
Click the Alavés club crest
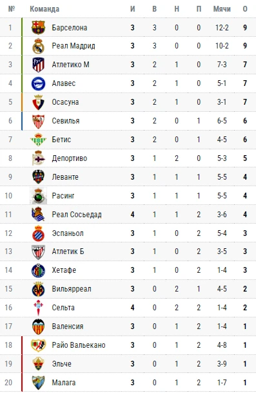[x=38, y=83]
